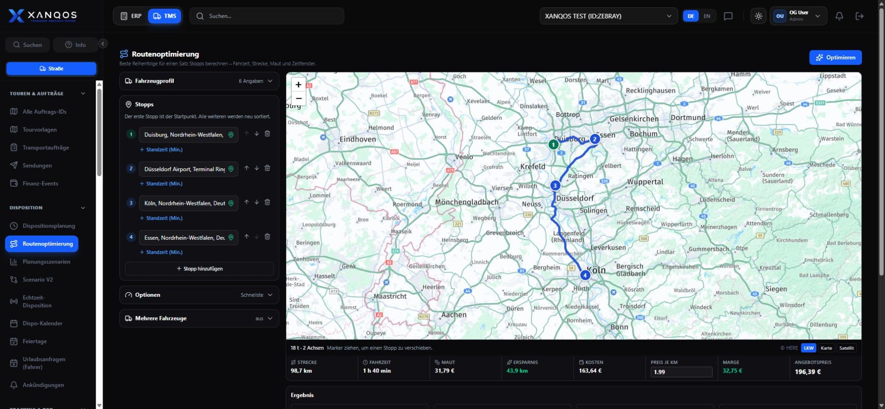Add Standzeit for Essen stop
The height and width of the screenshot is (409, 885).
161,252
